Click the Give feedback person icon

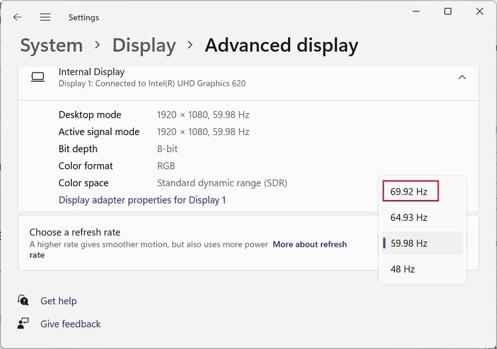[x=23, y=323]
